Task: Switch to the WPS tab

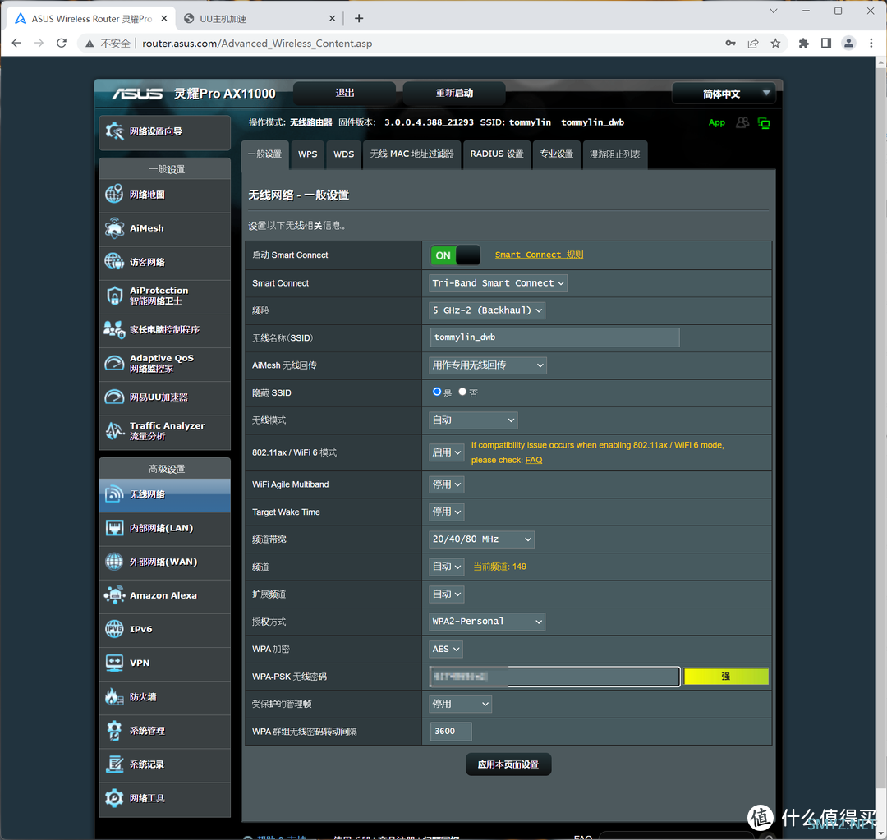Action: click(308, 154)
